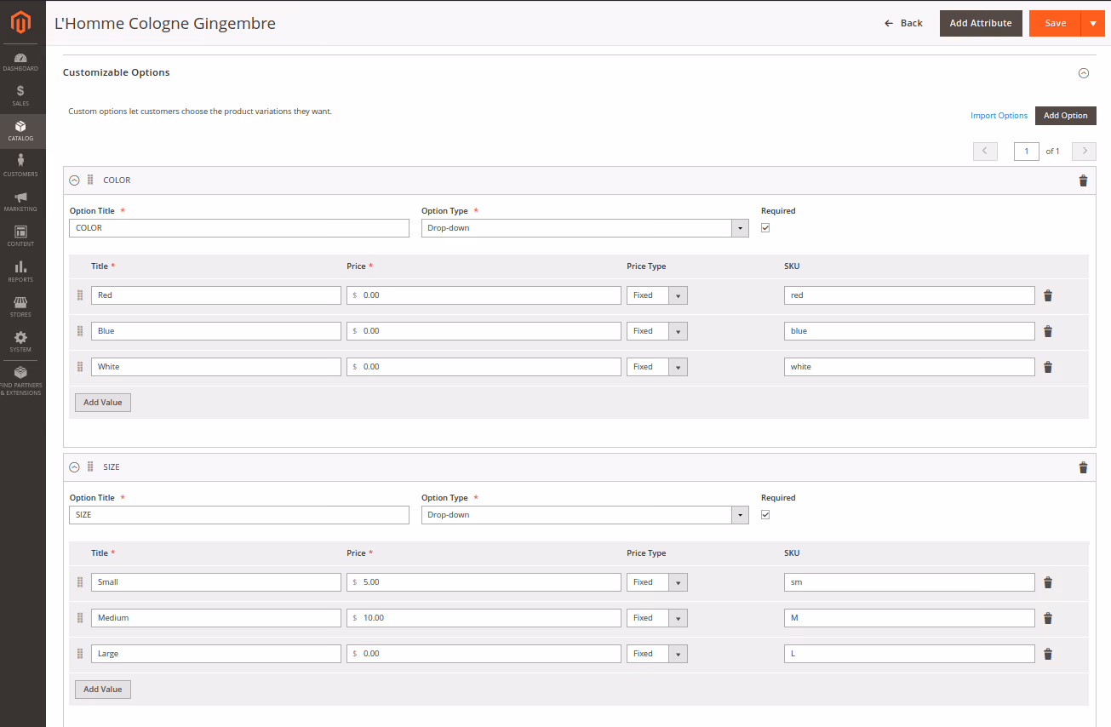Delete the SIZE option with trash icon
This screenshot has height=727, width=1111.
(x=1083, y=467)
